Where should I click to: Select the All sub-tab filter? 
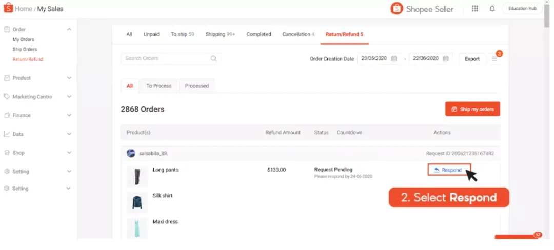click(130, 86)
